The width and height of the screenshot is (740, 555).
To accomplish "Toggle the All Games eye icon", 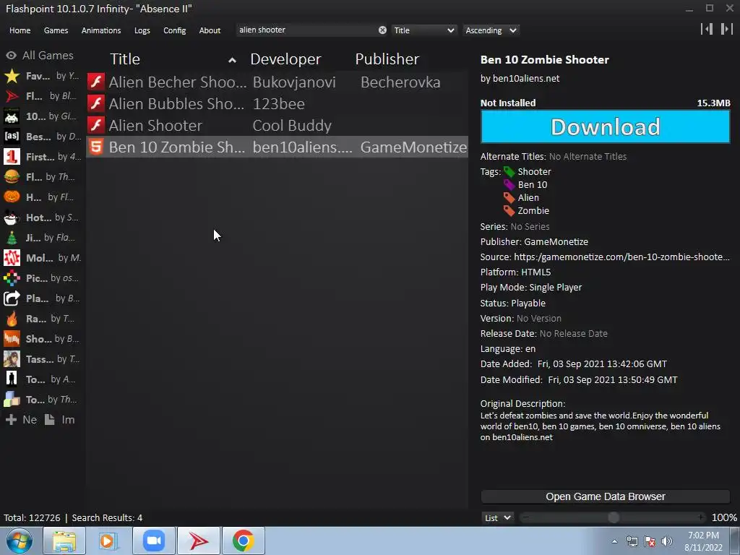I will [12, 56].
